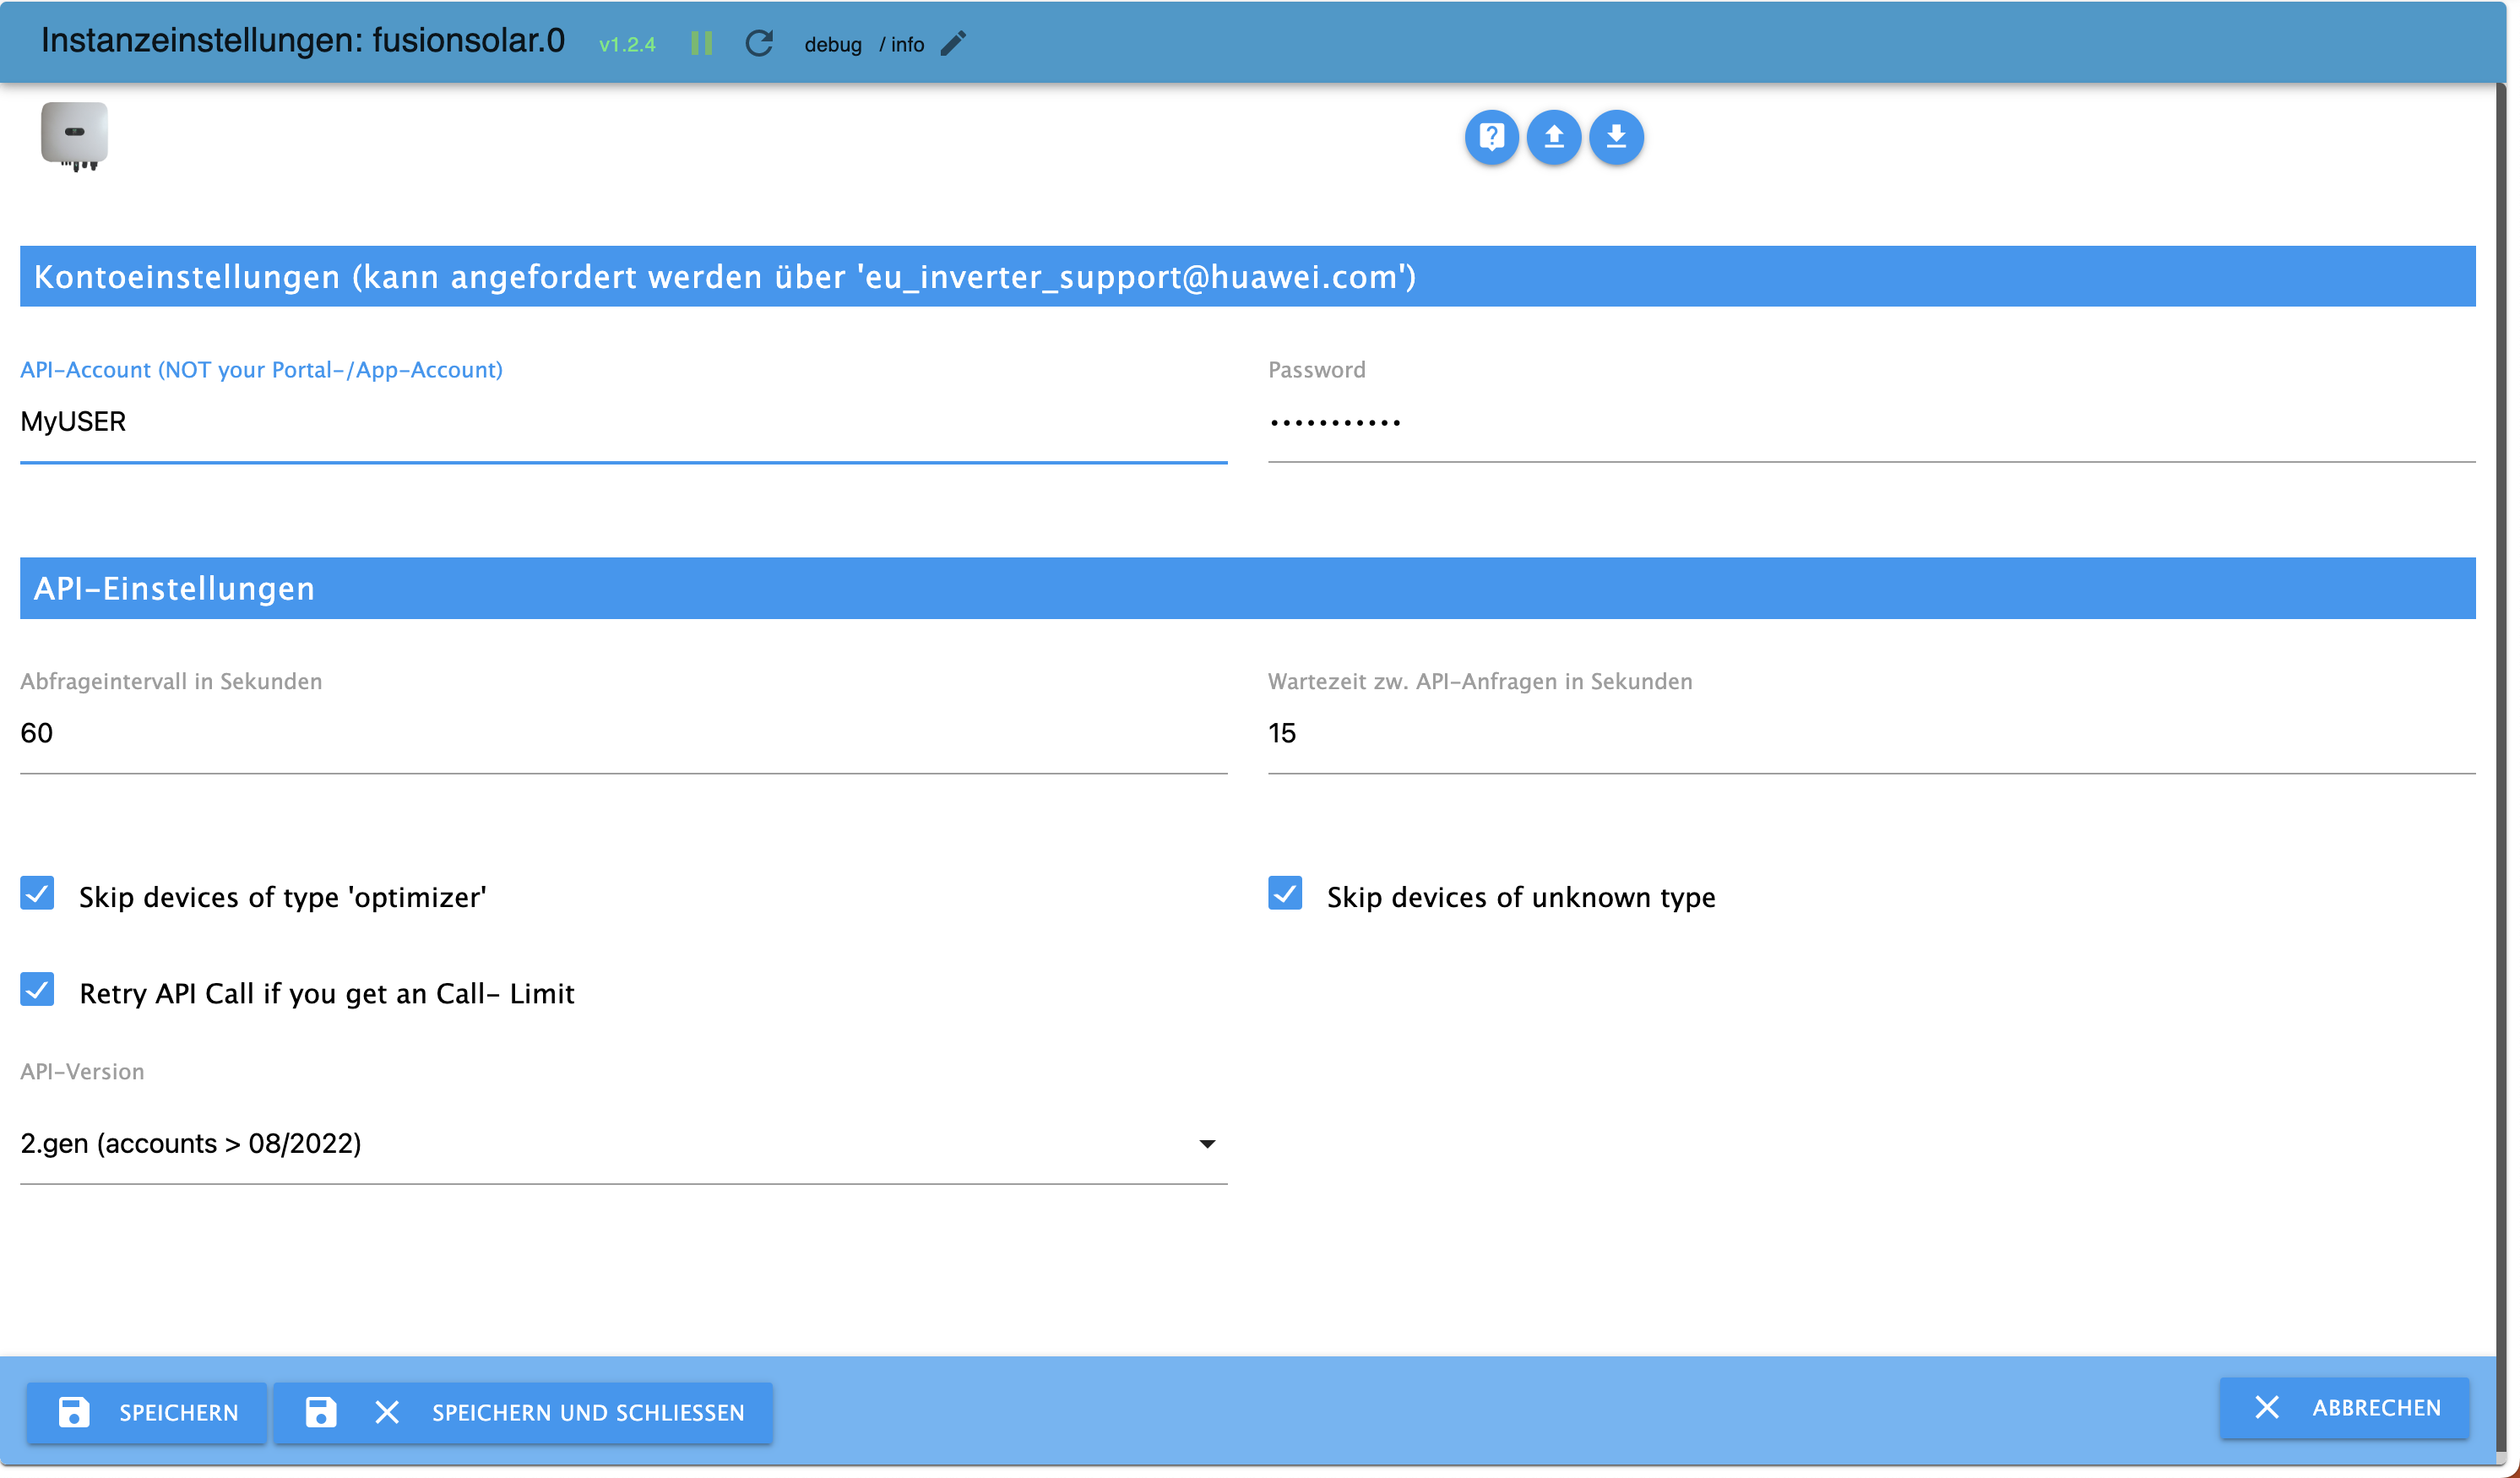Click the download configuration icon
Image resolution: width=2520 pixels, height=1478 pixels.
click(1616, 136)
